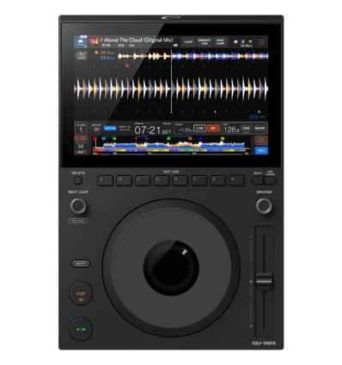Push the round CUE button
Image resolution: width=342 pixels, height=365 pixels.
pyautogui.click(x=81, y=294)
